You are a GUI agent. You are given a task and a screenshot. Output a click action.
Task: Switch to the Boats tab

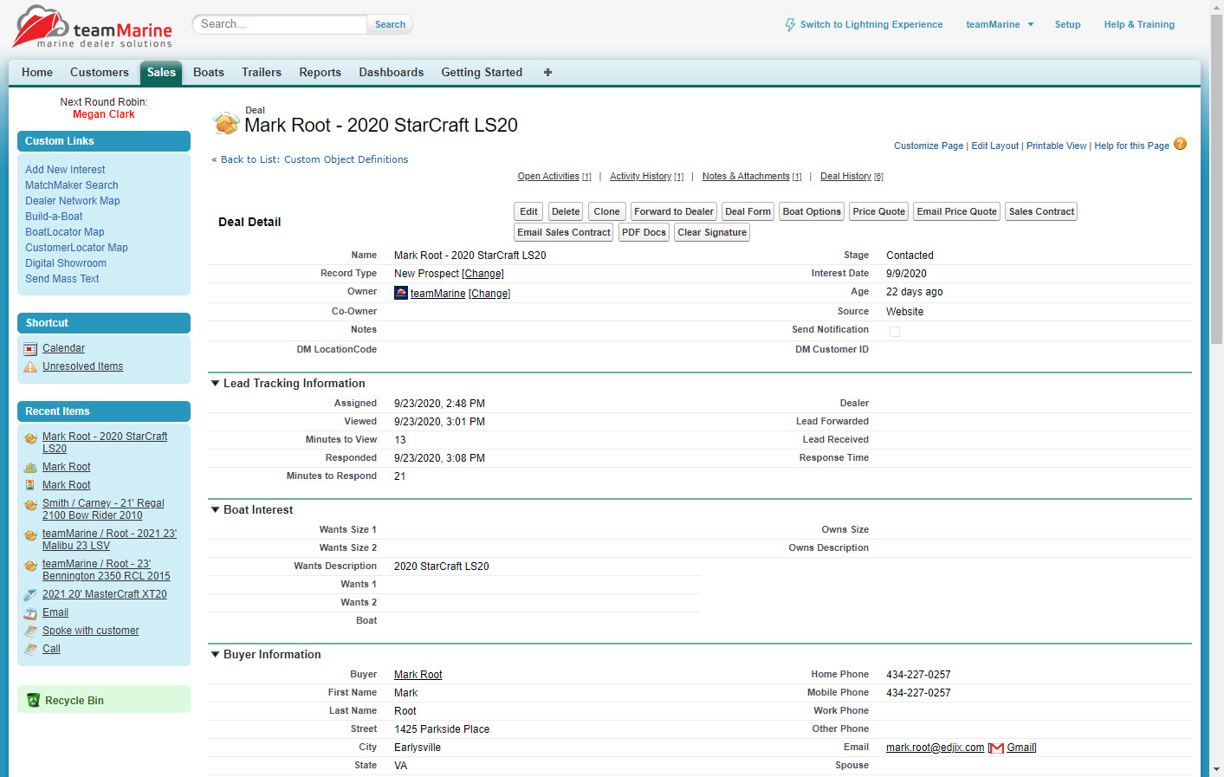[208, 73]
